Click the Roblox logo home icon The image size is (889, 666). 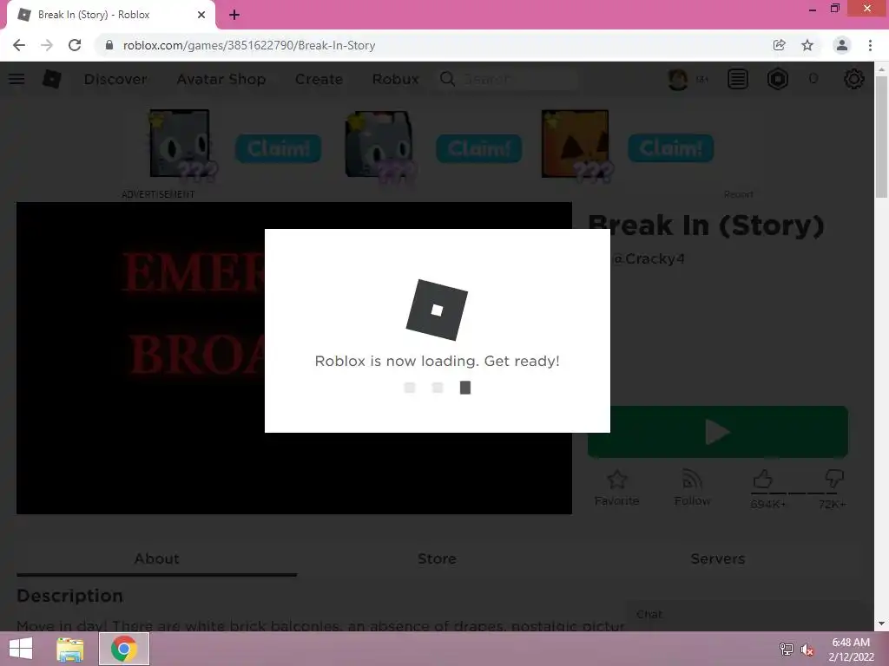pos(51,79)
